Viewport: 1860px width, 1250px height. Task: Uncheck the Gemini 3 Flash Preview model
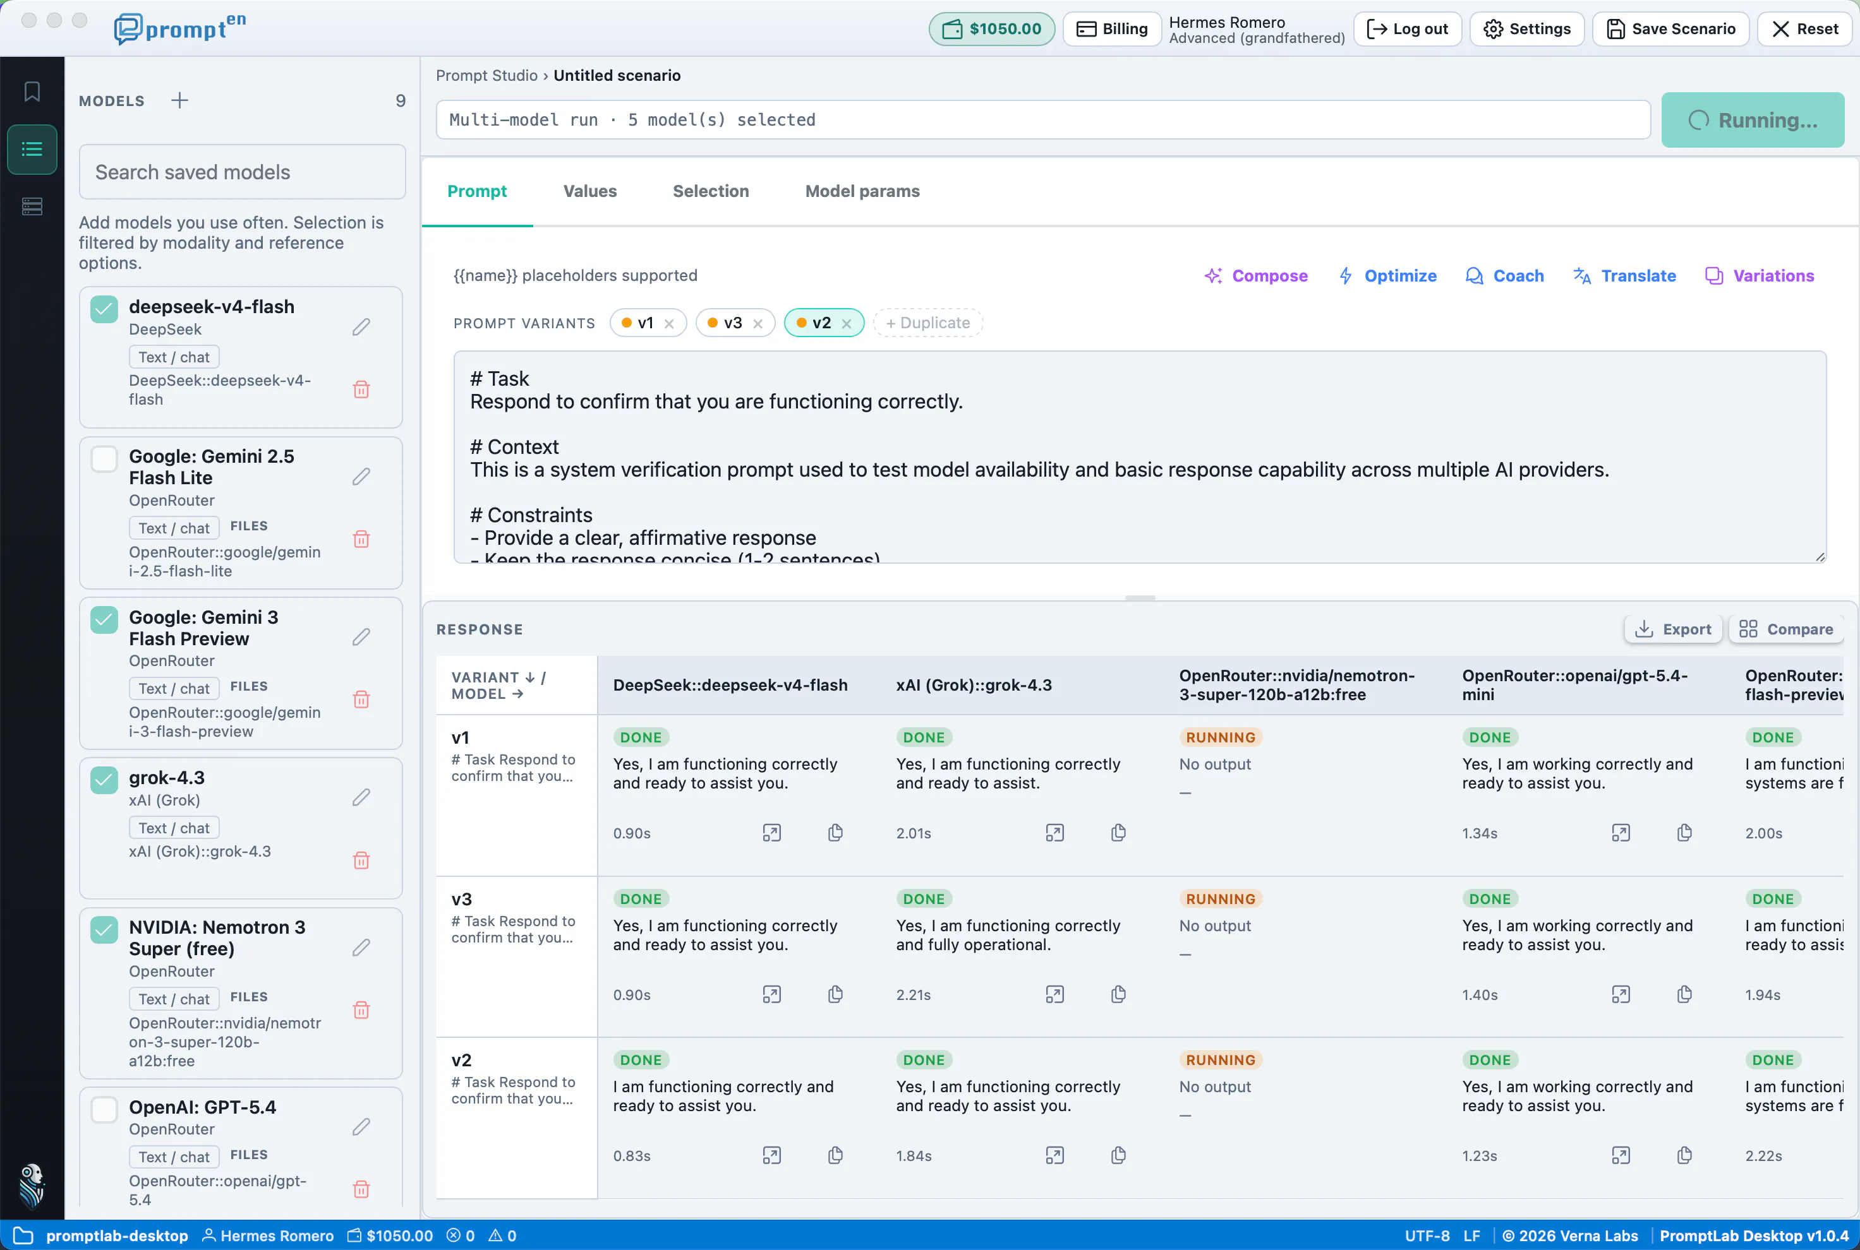[104, 619]
